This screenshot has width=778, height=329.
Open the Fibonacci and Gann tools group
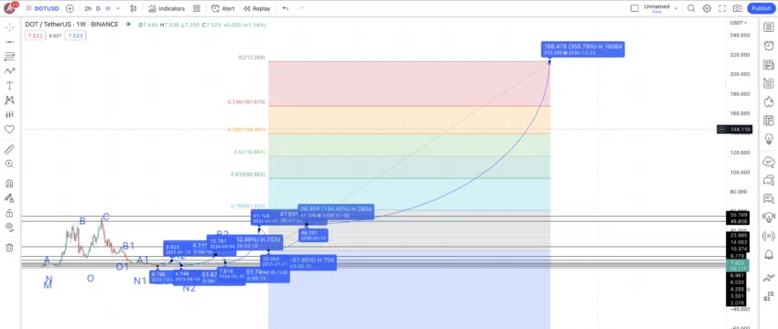[x=9, y=57]
